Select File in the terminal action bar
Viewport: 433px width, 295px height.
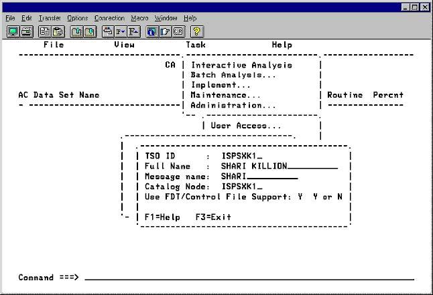coord(54,45)
